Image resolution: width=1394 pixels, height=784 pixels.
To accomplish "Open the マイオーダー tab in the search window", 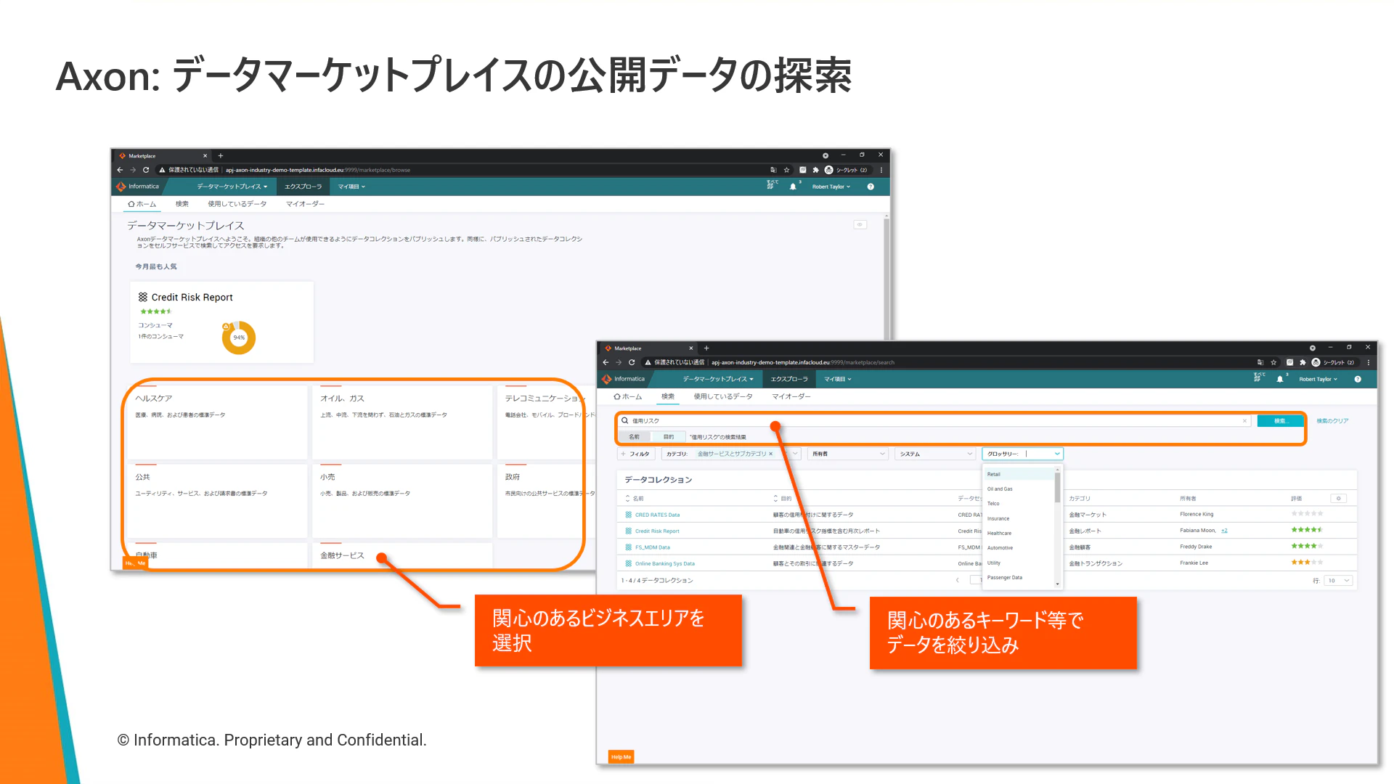I will (x=791, y=396).
